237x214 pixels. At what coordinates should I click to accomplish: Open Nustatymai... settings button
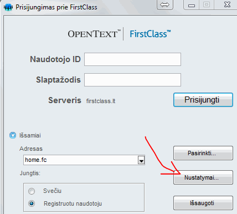coord(203,177)
